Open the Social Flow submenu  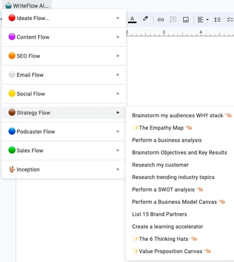click(x=64, y=94)
